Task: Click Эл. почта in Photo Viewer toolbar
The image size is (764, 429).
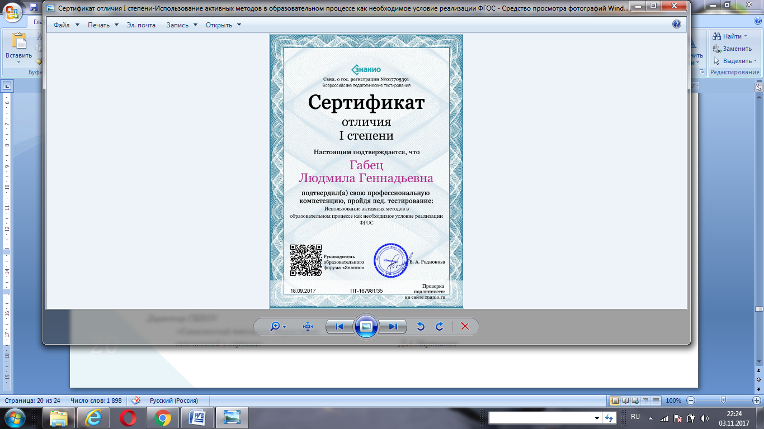Action: point(141,25)
